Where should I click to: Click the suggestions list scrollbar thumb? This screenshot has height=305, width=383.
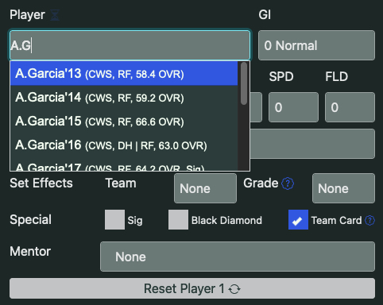click(244, 83)
